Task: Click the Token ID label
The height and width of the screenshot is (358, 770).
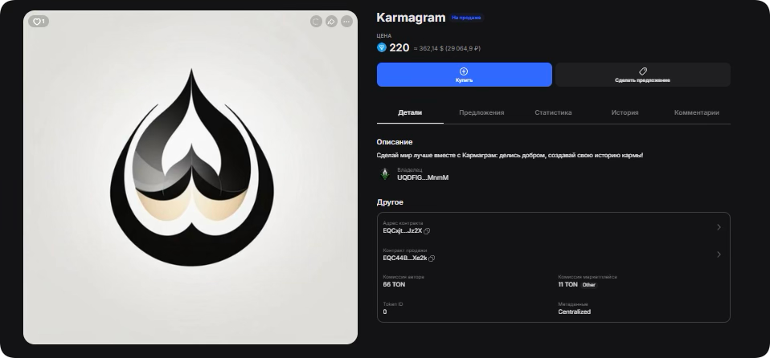Action: point(393,304)
